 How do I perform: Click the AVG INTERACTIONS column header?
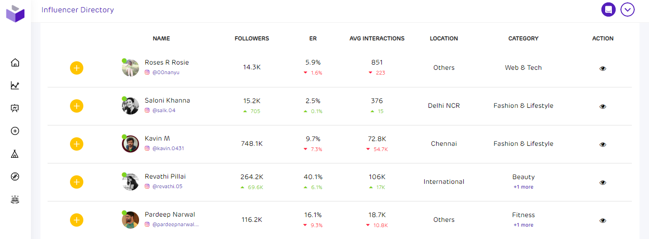(377, 38)
